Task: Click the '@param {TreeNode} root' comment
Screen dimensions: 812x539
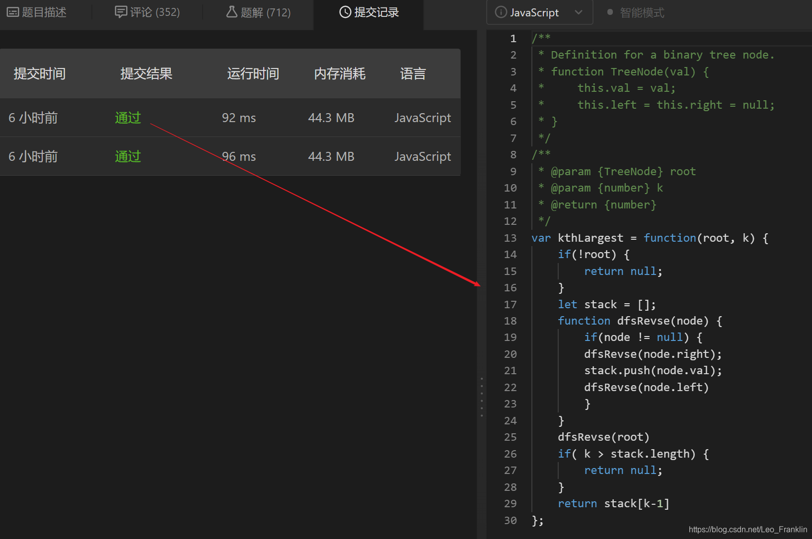Action: point(623,171)
